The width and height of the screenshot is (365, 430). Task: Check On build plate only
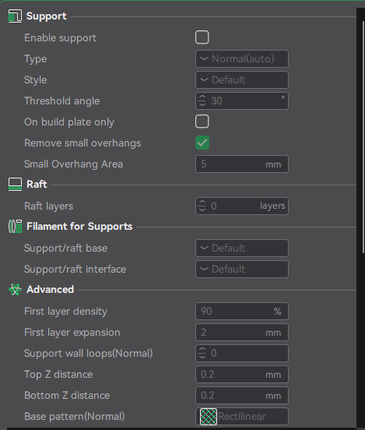click(x=202, y=122)
